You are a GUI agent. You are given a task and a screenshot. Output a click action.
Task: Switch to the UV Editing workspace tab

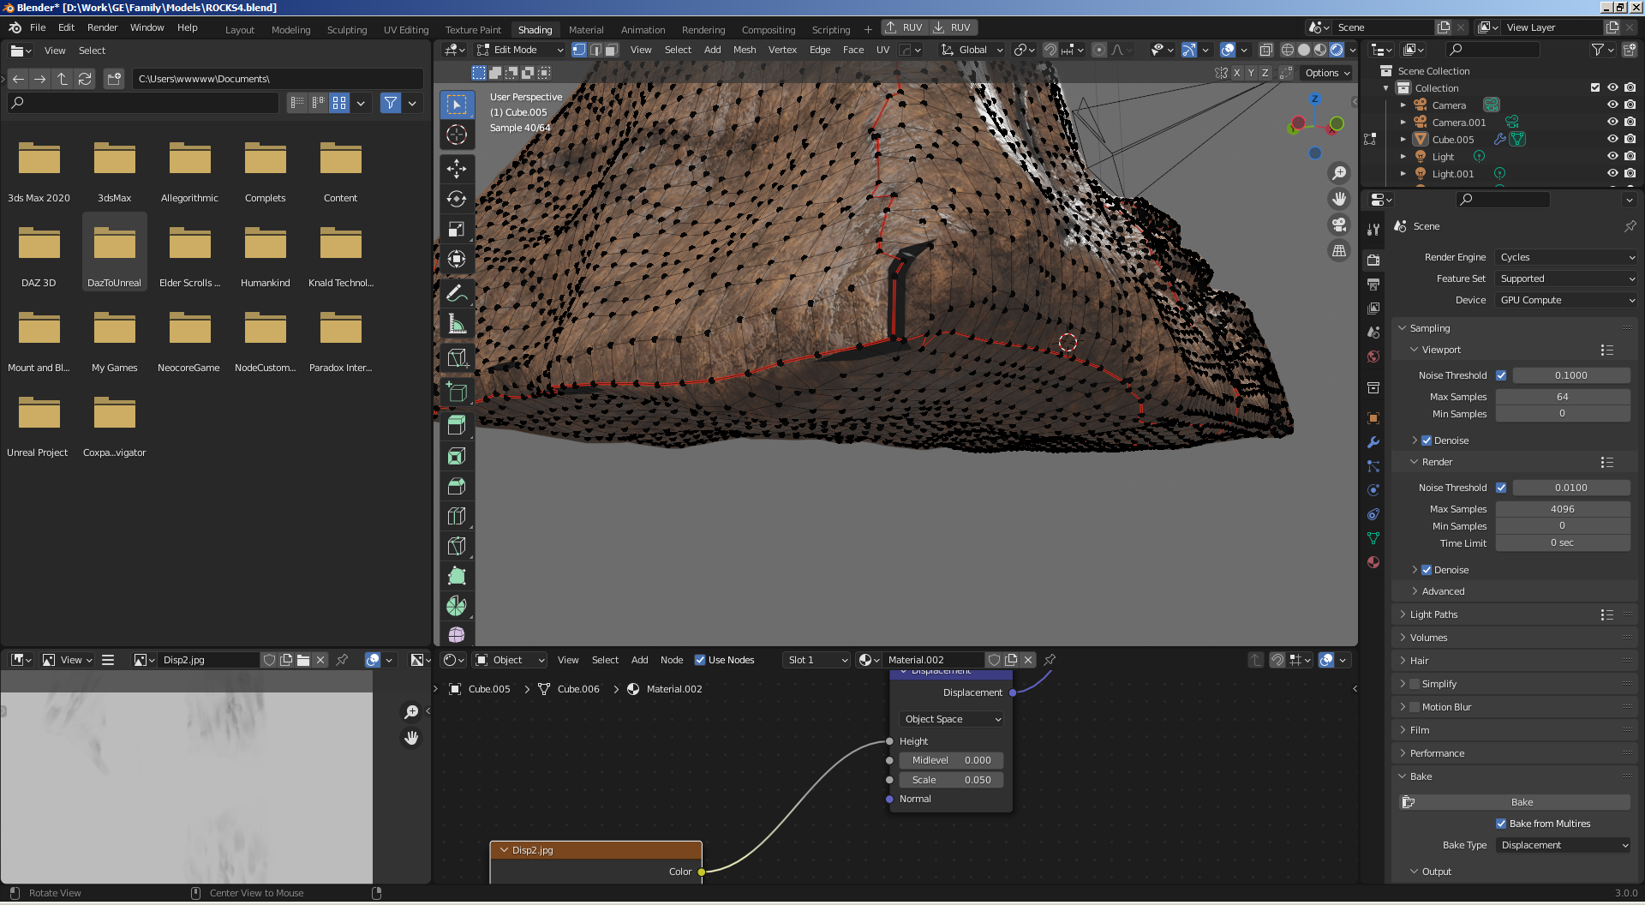(406, 29)
